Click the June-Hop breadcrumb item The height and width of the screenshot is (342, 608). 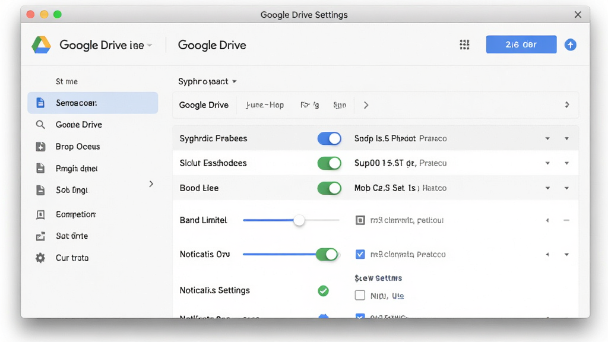[x=265, y=105]
